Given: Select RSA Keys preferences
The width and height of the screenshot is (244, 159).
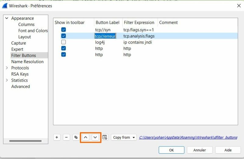Looking at the screenshot, I should point(20,74).
